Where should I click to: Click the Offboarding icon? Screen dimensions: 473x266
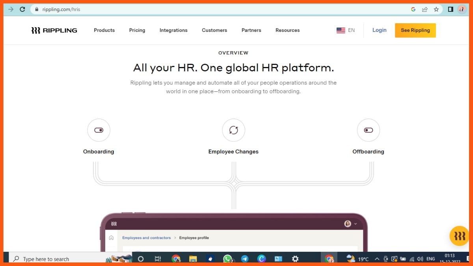click(368, 130)
